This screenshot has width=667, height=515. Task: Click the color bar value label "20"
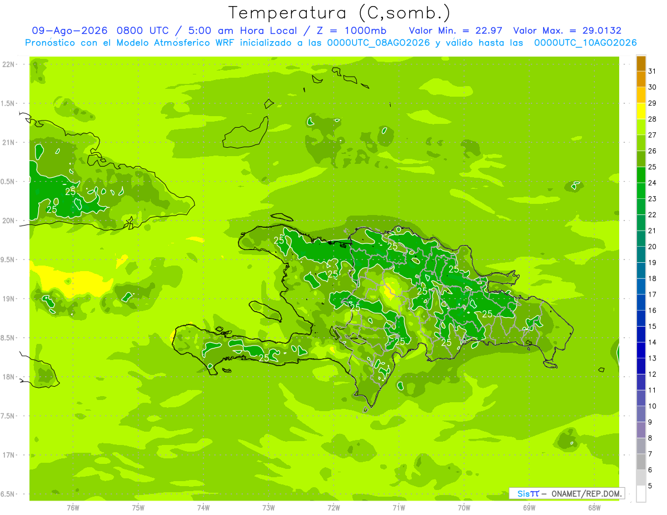click(652, 247)
